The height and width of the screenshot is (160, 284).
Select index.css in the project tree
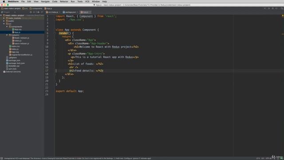pyautogui.click(x=14, y=46)
